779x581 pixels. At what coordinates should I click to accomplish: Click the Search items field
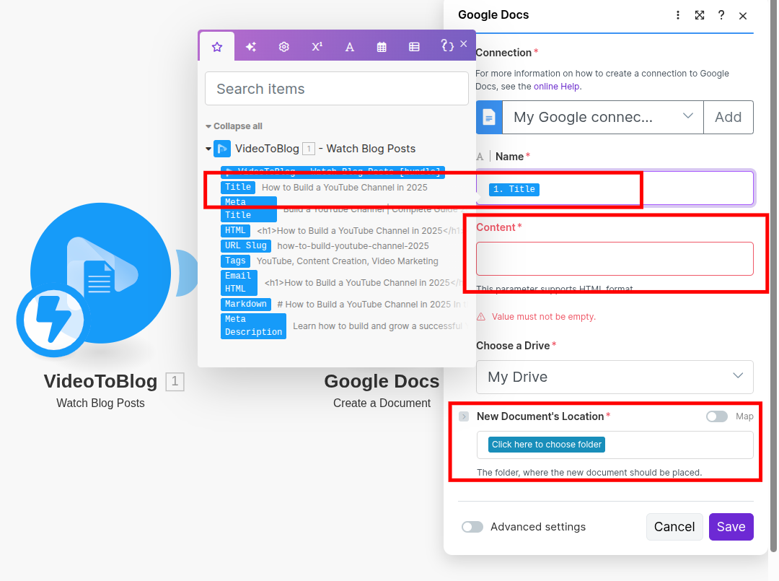coord(336,89)
